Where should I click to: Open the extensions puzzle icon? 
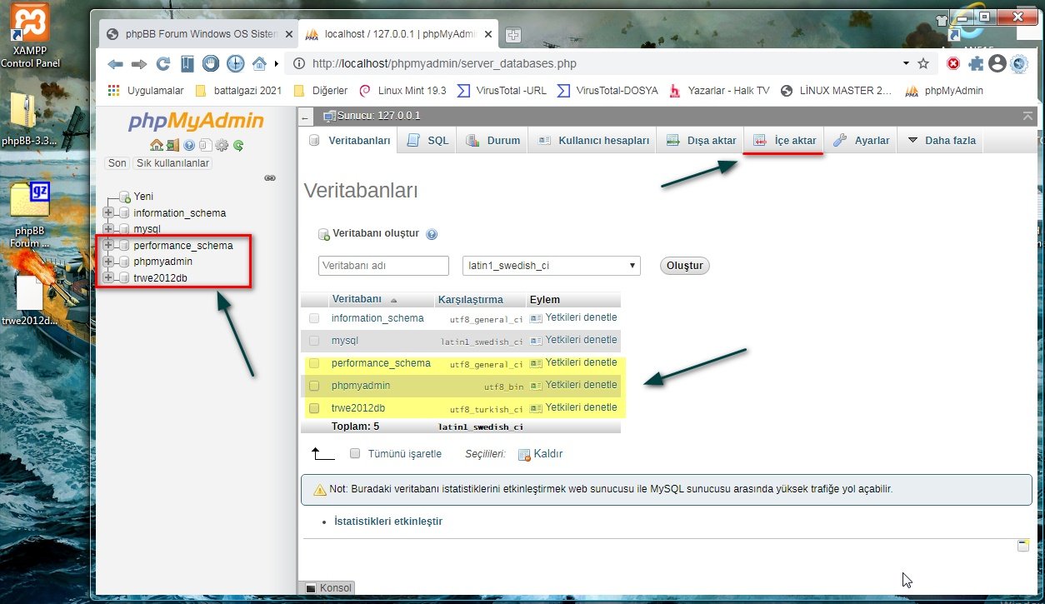click(x=975, y=63)
